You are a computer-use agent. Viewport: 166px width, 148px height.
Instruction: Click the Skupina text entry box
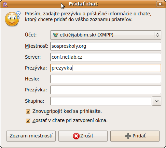click(x=101, y=101)
